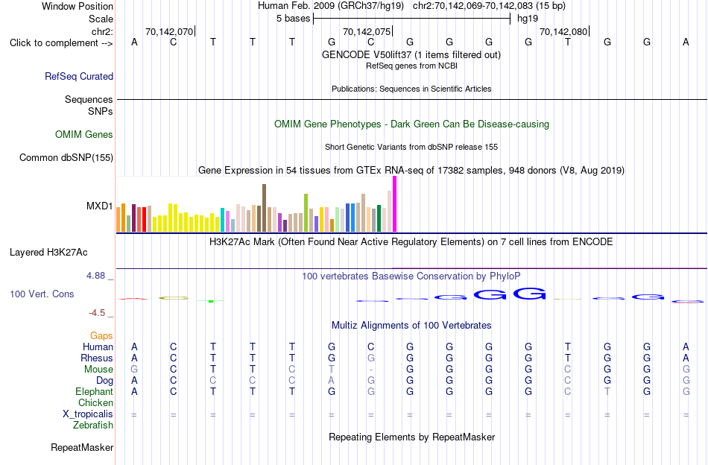Click the yellow-green GTEx expression bar
This screenshot has width=708, height=465.
click(x=306, y=213)
